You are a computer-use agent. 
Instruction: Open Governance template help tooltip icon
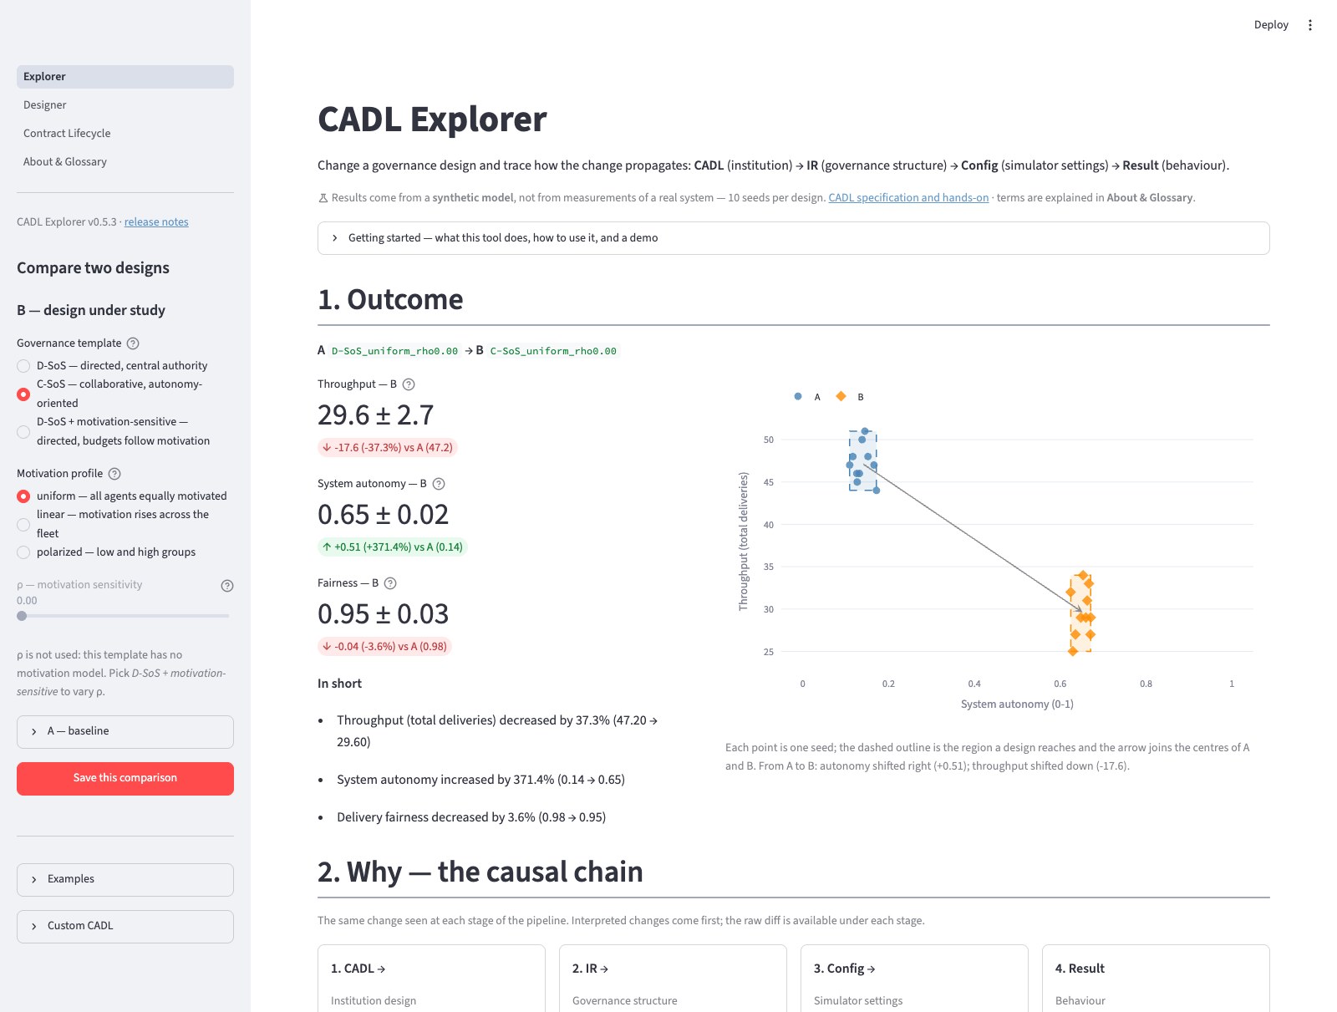[133, 343]
